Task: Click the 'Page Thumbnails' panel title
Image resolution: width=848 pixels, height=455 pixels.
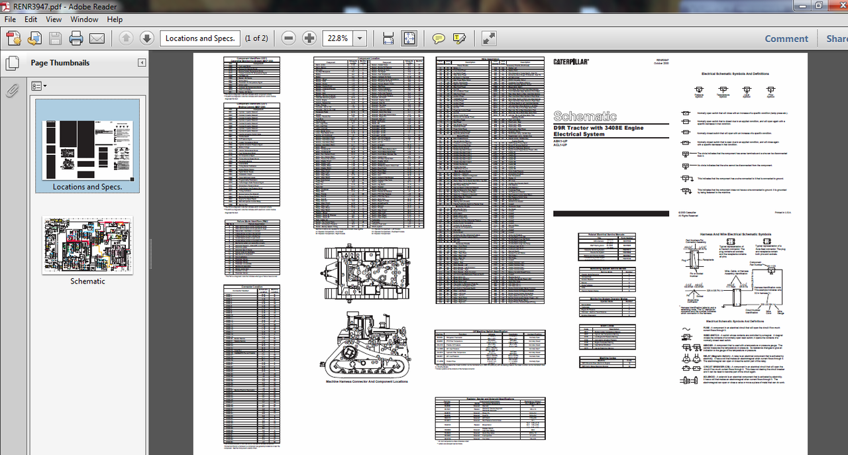Action: pyautogui.click(x=60, y=63)
